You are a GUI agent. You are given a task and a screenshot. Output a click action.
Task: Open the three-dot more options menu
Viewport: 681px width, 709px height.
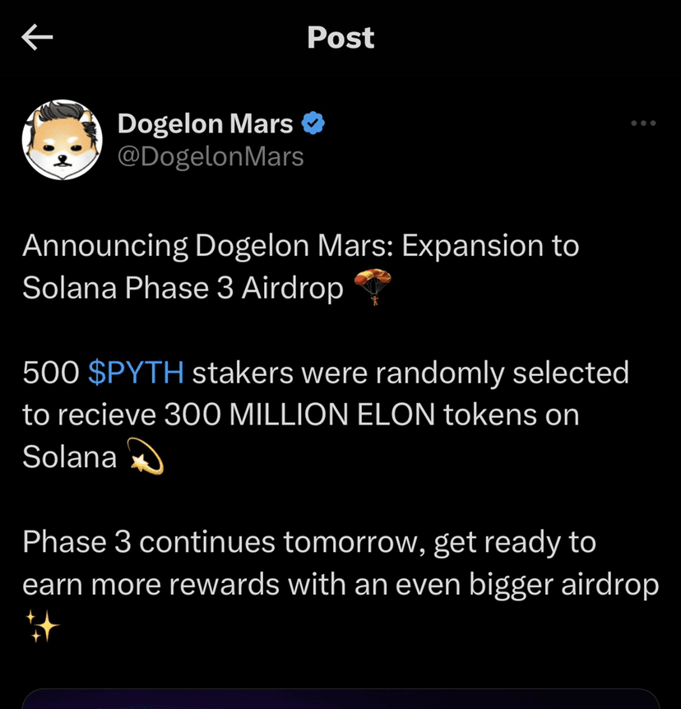click(x=643, y=123)
